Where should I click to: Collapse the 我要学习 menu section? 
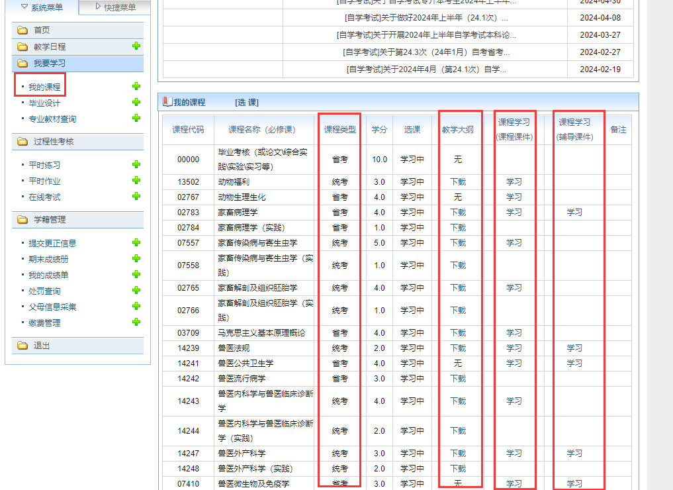pyautogui.click(x=77, y=63)
